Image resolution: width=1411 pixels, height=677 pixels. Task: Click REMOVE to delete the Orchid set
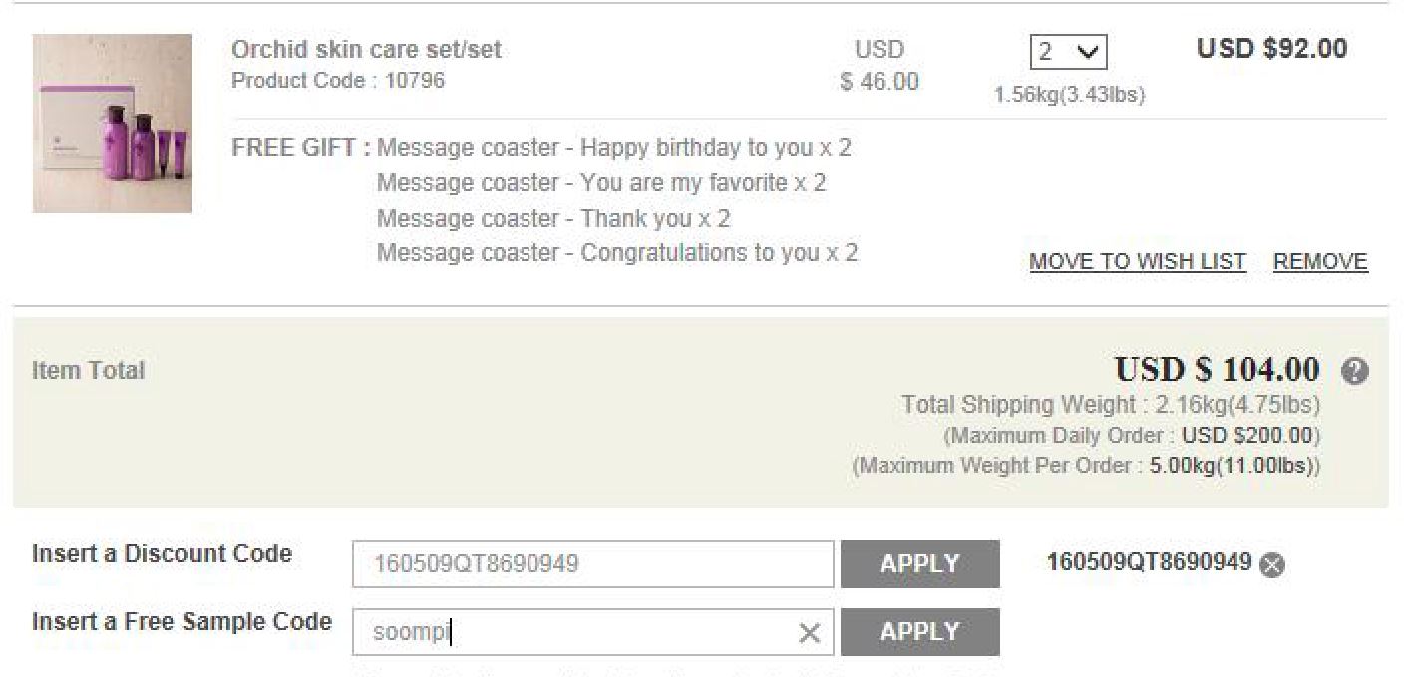[1321, 262]
